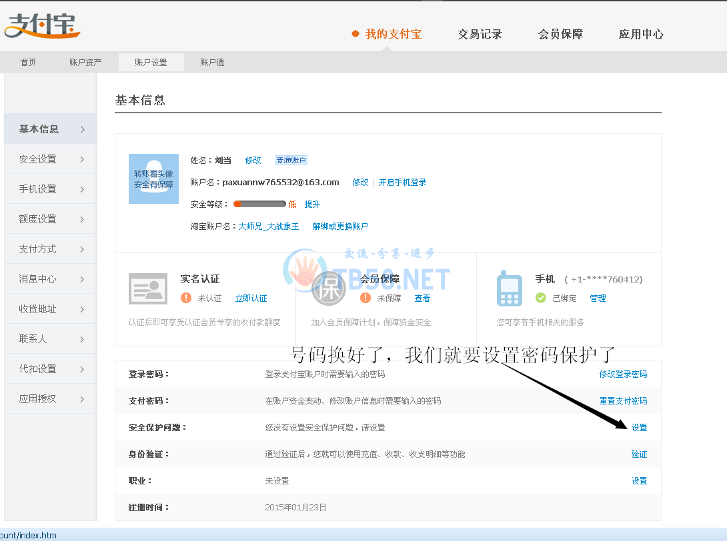Expand the 基本信息 sidebar chevron

(x=83, y=130)
